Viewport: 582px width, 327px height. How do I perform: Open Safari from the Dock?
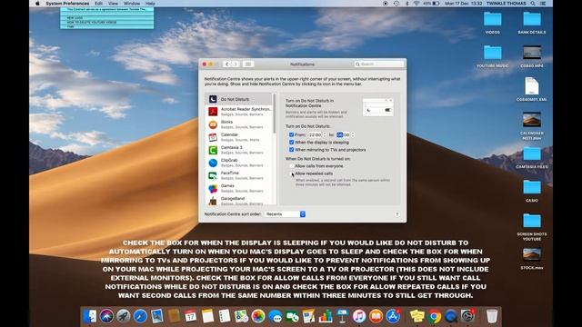point(140,316)
